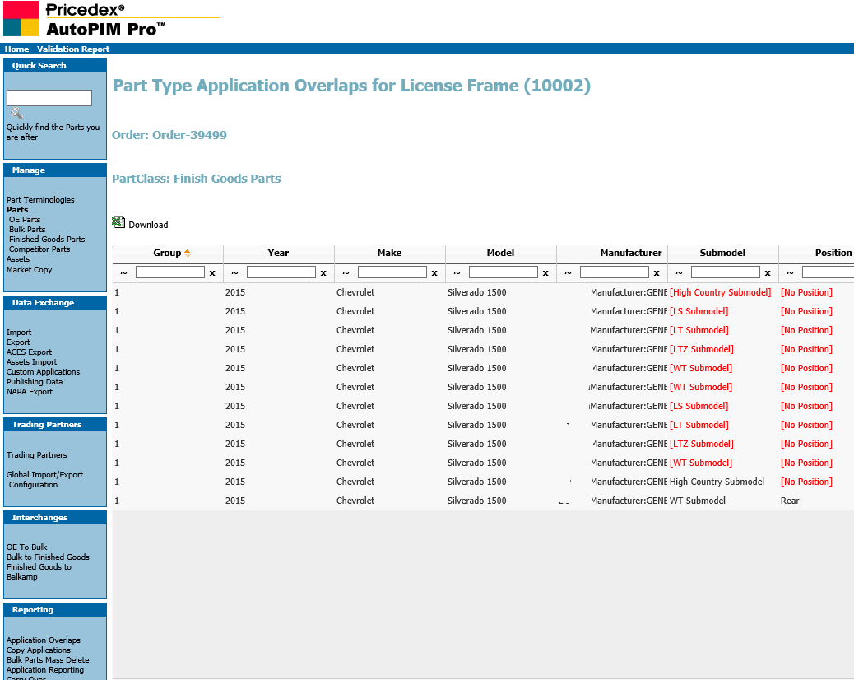This screenshot has height=680, width=854.
Task: Click the Quick Search text box
Action: tap(49, 98)
